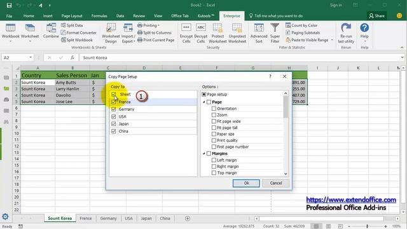The image size is (407, 229).
Task: Click Sign in link
Action: tap(336, 5)
